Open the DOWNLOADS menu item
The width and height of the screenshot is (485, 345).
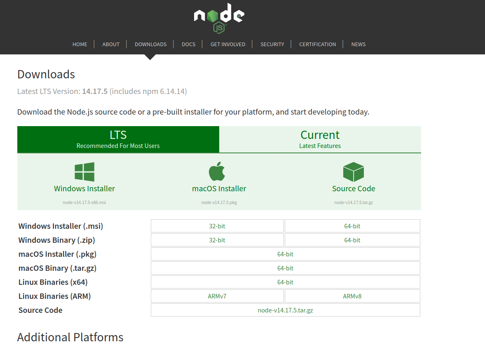150,44
